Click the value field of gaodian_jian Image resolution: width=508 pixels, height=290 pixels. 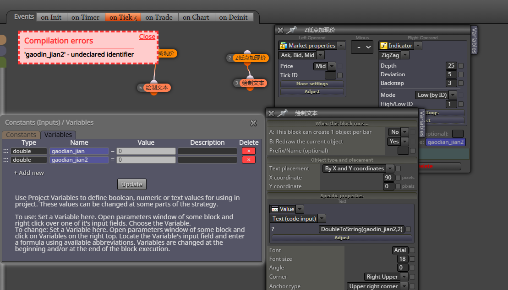click(x=146, y=151)
